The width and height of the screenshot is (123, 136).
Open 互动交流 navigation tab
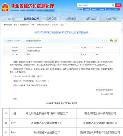[x=51, y=19]
